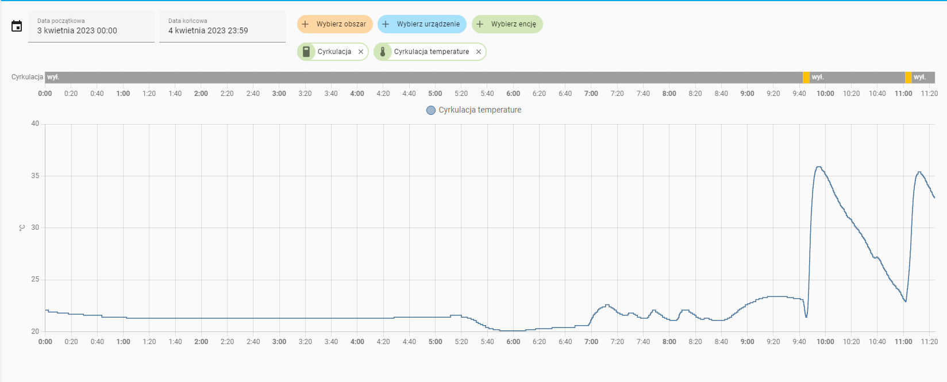The width and height of the screenshot is (947, 382).
Task: Edit the Data początkowa start date field
Action: pos(91,26)
